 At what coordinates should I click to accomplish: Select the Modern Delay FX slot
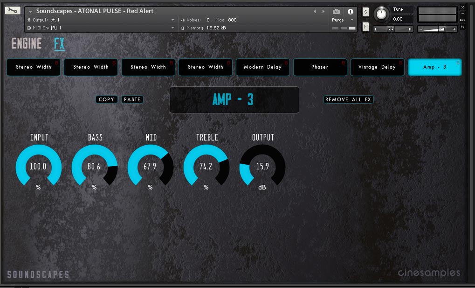pyautogui.click(x=262, y=67)
